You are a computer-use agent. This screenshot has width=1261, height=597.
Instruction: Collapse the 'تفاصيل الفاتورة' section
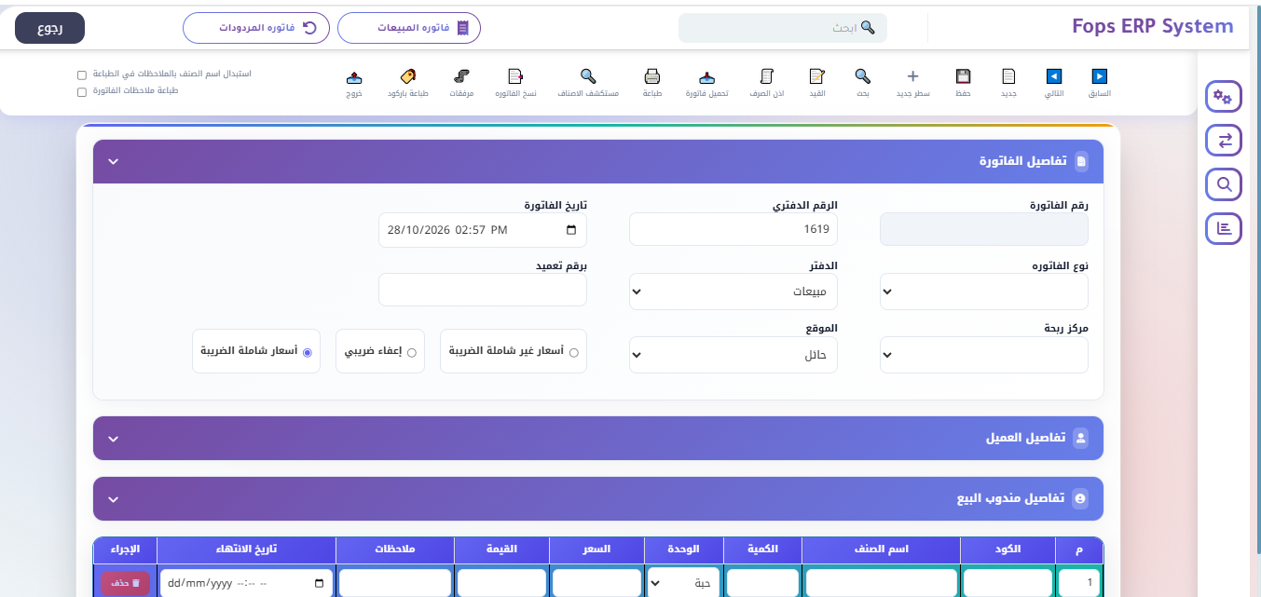[113, 161]
